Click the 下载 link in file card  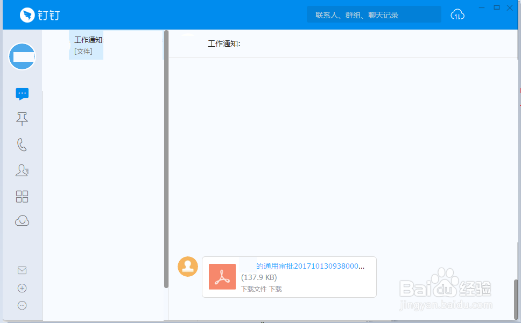coord(276,289)
